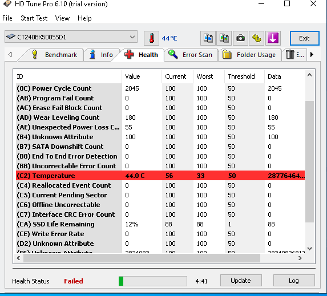Open the CT240BX500SSD1 drive dropdown
This screenshot has width=327, height=296.
[x=71, y=37]
